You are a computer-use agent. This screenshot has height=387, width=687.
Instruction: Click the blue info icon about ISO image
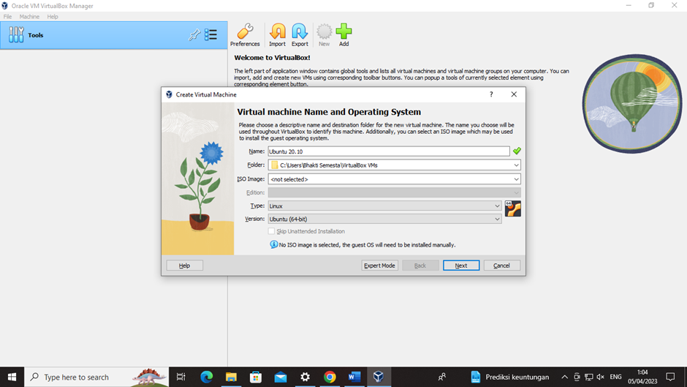[273, 244]
